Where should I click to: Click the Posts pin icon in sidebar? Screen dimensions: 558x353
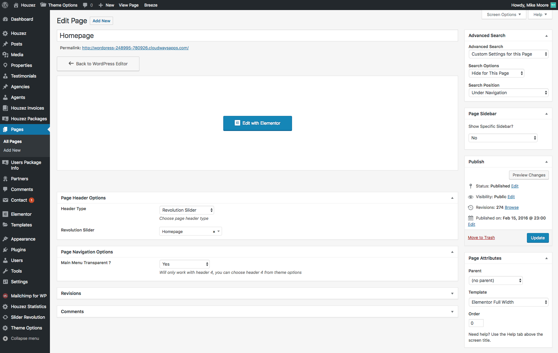click(x=5, y=44)
